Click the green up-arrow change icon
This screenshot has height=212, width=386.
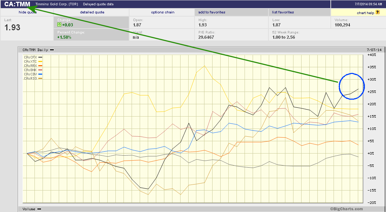tap(59, 25)
